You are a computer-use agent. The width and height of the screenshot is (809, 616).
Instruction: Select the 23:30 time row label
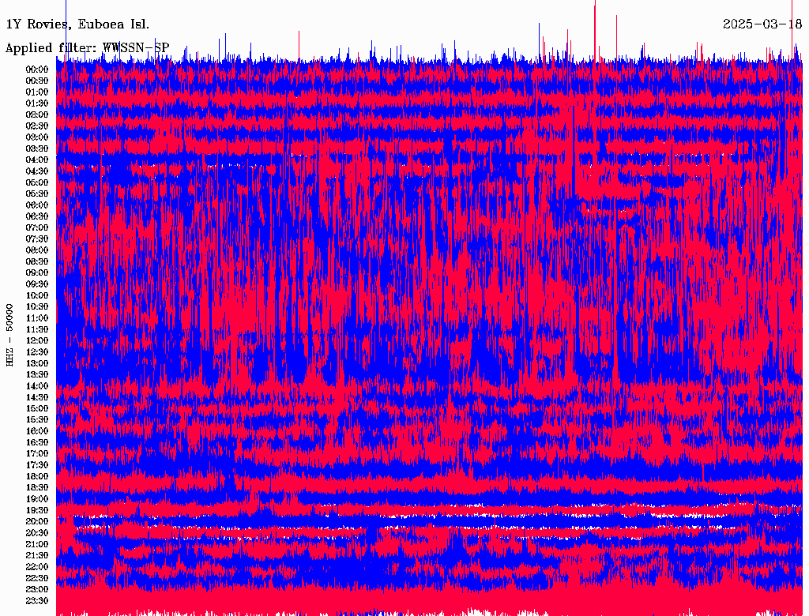37,600
